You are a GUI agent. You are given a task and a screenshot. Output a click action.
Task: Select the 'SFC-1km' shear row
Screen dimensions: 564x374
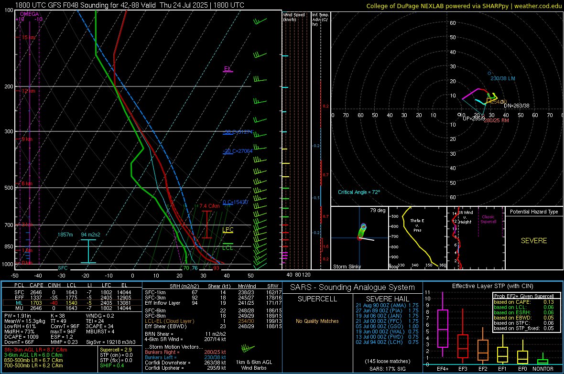[x=213, y=292]
